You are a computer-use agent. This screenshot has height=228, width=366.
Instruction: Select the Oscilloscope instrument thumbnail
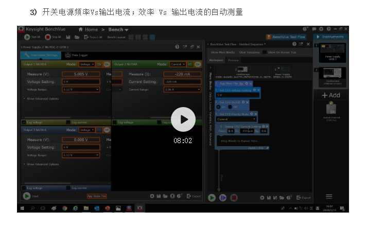(x=333, y=77)
